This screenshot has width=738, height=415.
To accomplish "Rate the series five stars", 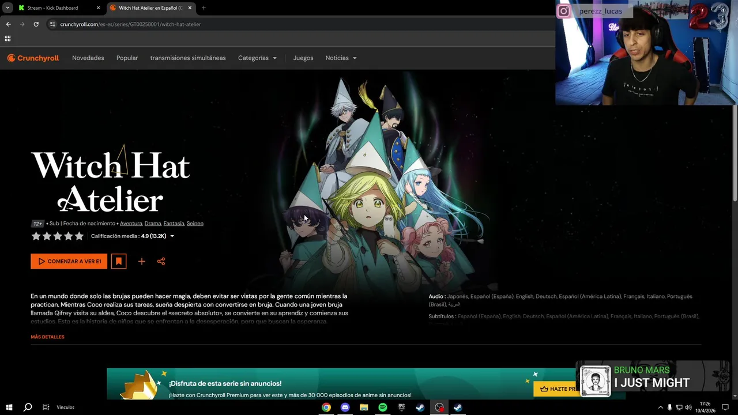I will 79,236.
